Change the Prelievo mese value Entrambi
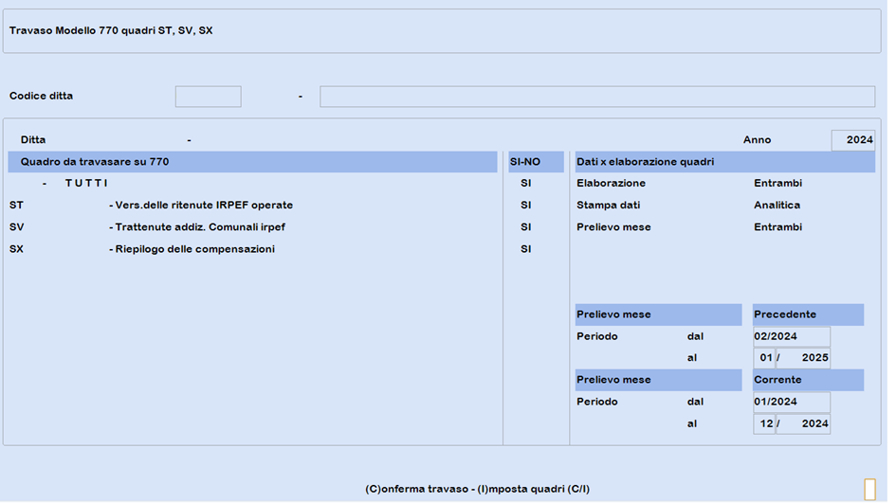 [777, 227]
